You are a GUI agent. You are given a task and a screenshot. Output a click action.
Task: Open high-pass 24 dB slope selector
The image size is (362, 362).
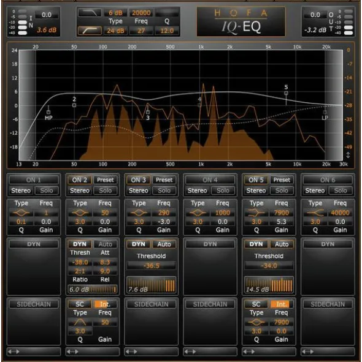115,31
